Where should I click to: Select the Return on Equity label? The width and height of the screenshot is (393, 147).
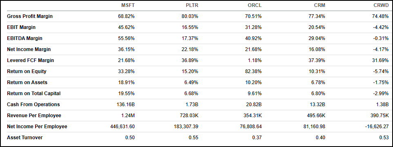click(x=27, y=71)
